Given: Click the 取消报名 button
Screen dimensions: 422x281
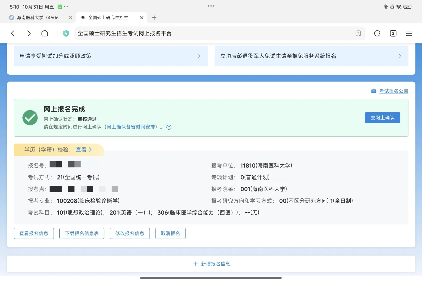Looking at the screenshot, I should pos(170,233).
